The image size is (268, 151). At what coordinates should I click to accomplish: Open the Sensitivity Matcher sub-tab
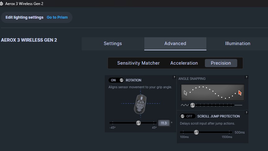pyautogui.click(x=138, y=63)
